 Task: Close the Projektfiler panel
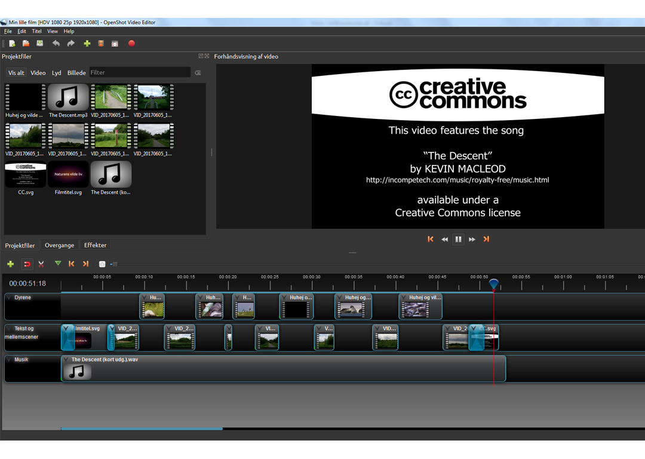point(207,56)
